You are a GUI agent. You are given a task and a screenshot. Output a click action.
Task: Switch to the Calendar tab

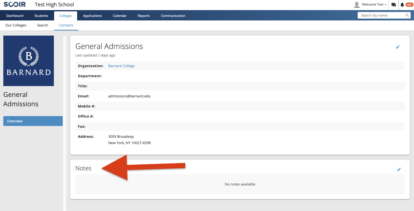click(x=120, y=16)
